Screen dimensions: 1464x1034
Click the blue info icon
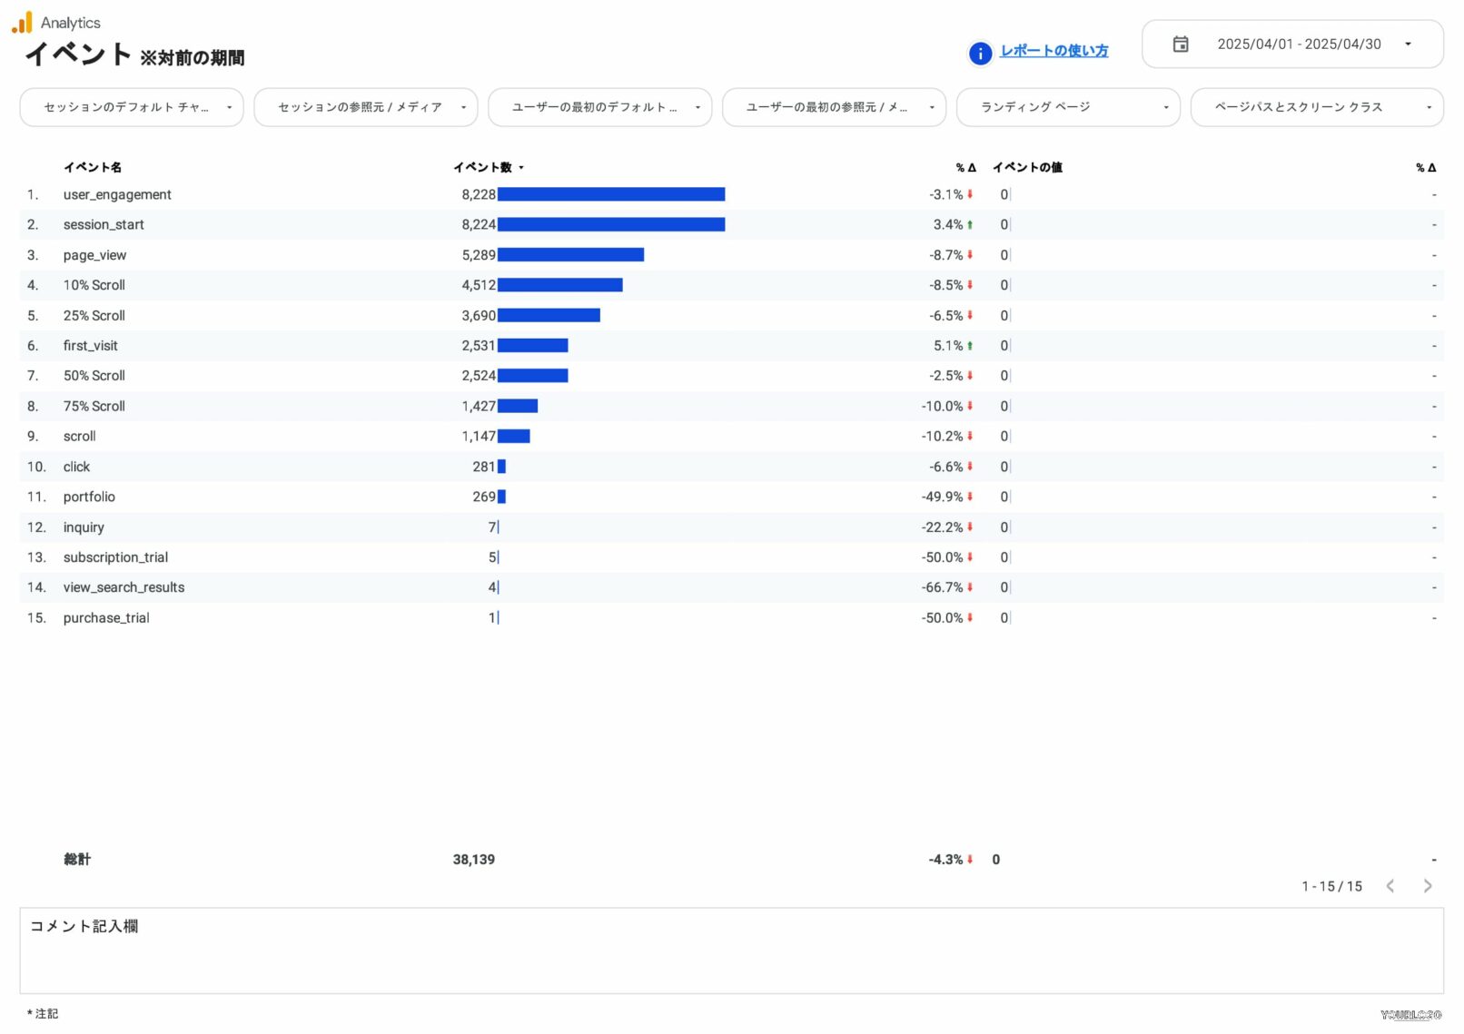[980, 54]
